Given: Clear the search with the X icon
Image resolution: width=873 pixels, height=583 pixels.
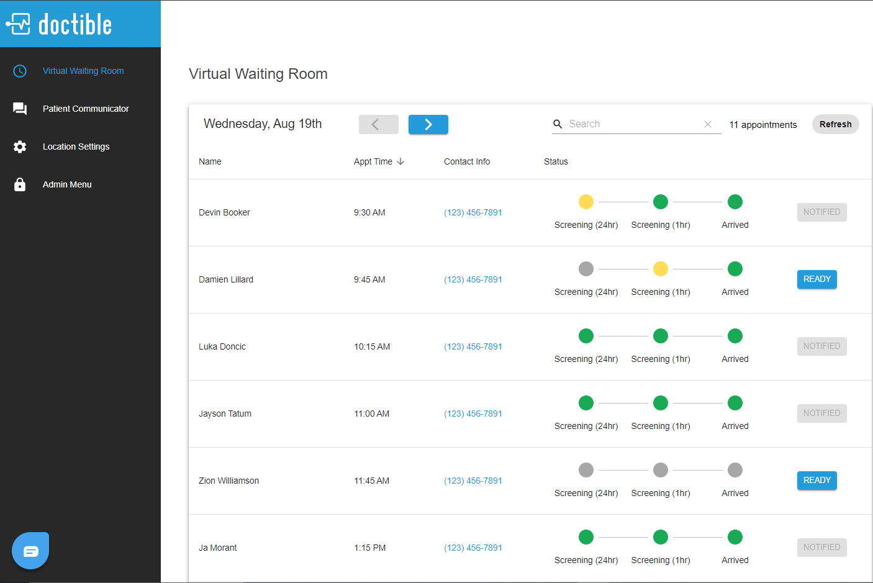Looking at the screenshot, I should tap(708, 124).
